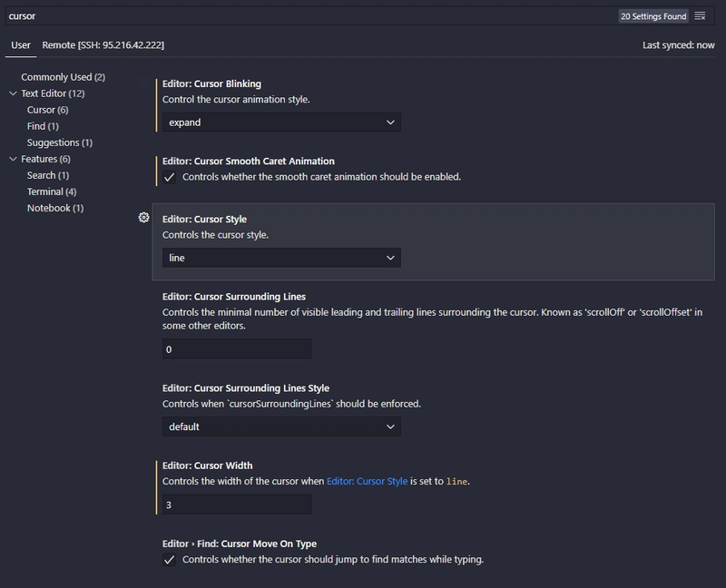
Task: Select Terminal (4) in settings tree
Action: tap(52, 191)
